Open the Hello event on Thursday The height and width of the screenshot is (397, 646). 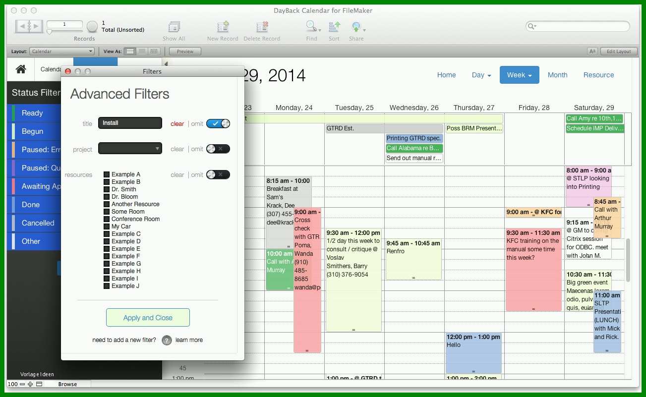tap(473, 353)
